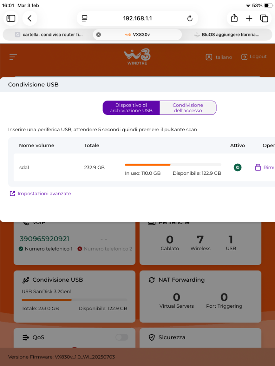This screenshot has height=366, width=275.
Task: Switch to Condivisione dell'accesso tab
Action: 188,108
